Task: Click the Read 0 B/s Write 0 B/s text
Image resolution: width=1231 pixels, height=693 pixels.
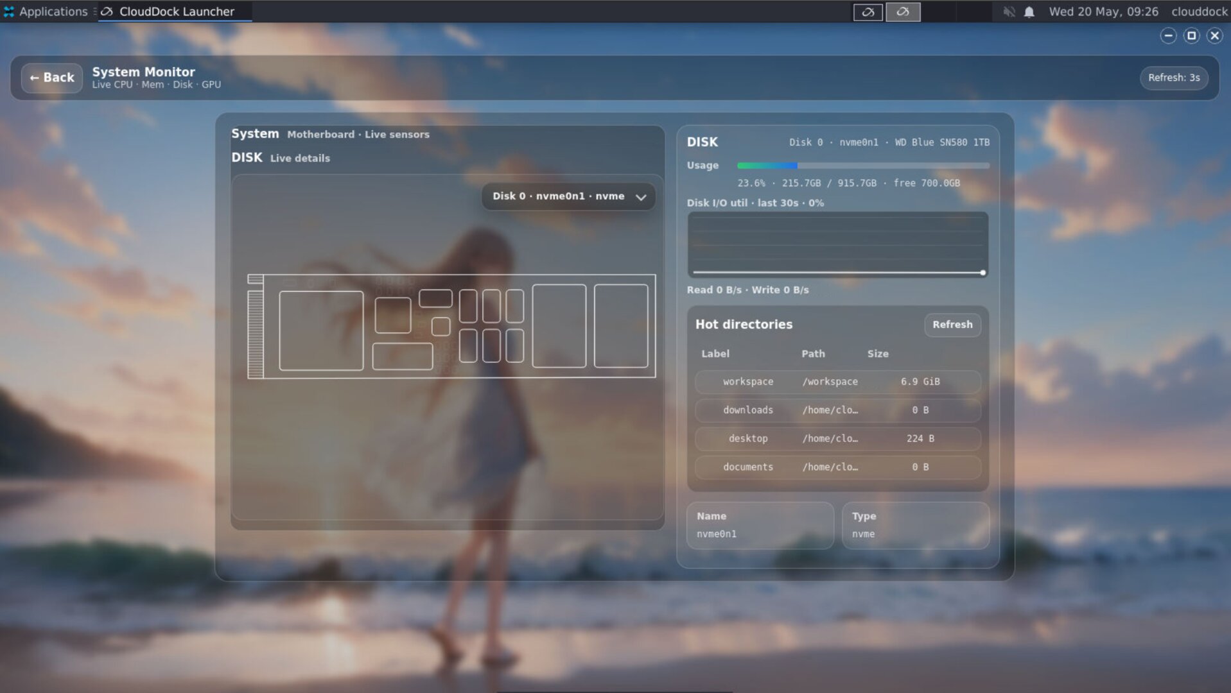Action: 747,290
